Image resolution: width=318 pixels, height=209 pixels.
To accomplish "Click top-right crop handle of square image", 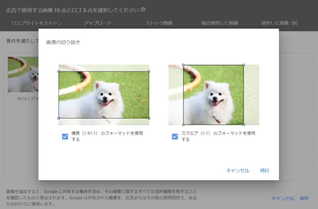I will [x=243, y=65].
